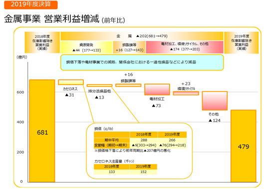Viewport: 265px width, 189px height.
Task: Click the 電材加工、環境リサイクル、その他 header cell
Action: 185,47
